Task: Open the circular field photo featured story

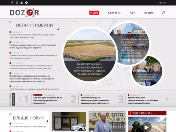Action: tap(89, 55)
